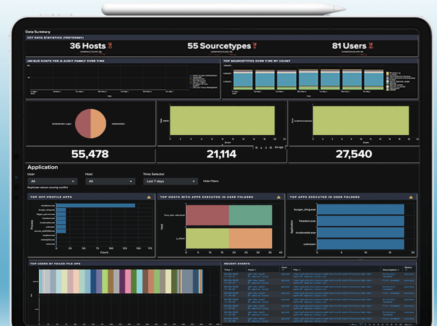
Task: Click the burger_king.exe bar in Top Off-Profile Apps
Action: [x=61, y=210]
